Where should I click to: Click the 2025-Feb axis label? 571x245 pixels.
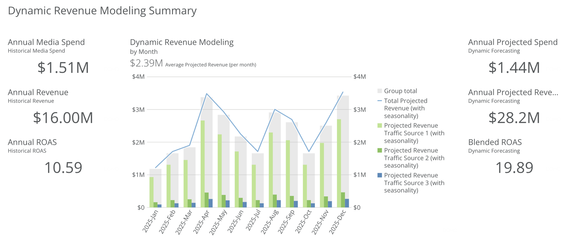tap(167, 221)
